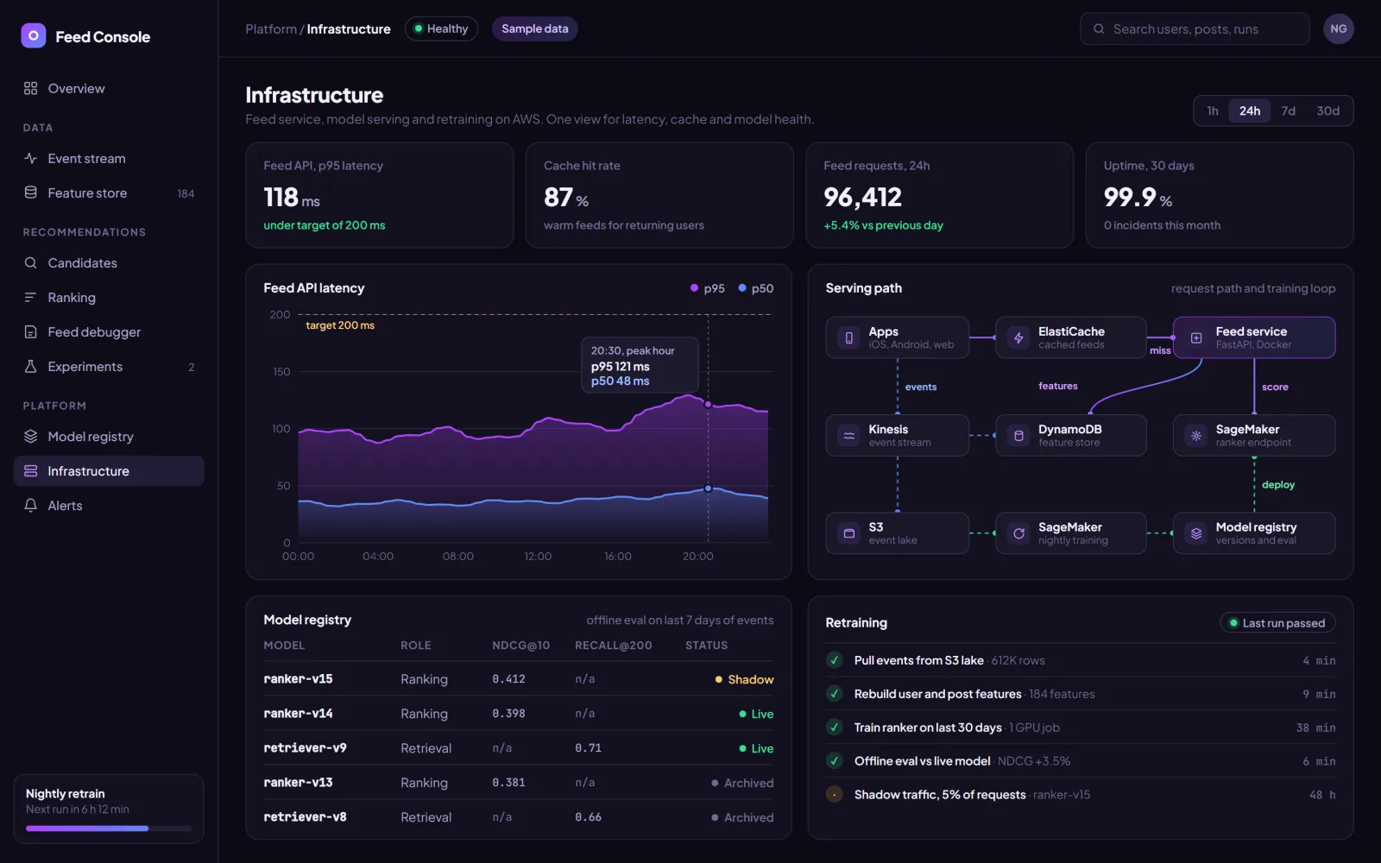Click the DynamoDB feature store icon
The height and width of the screenshot is (863, 1381).
click(1018, 436)
